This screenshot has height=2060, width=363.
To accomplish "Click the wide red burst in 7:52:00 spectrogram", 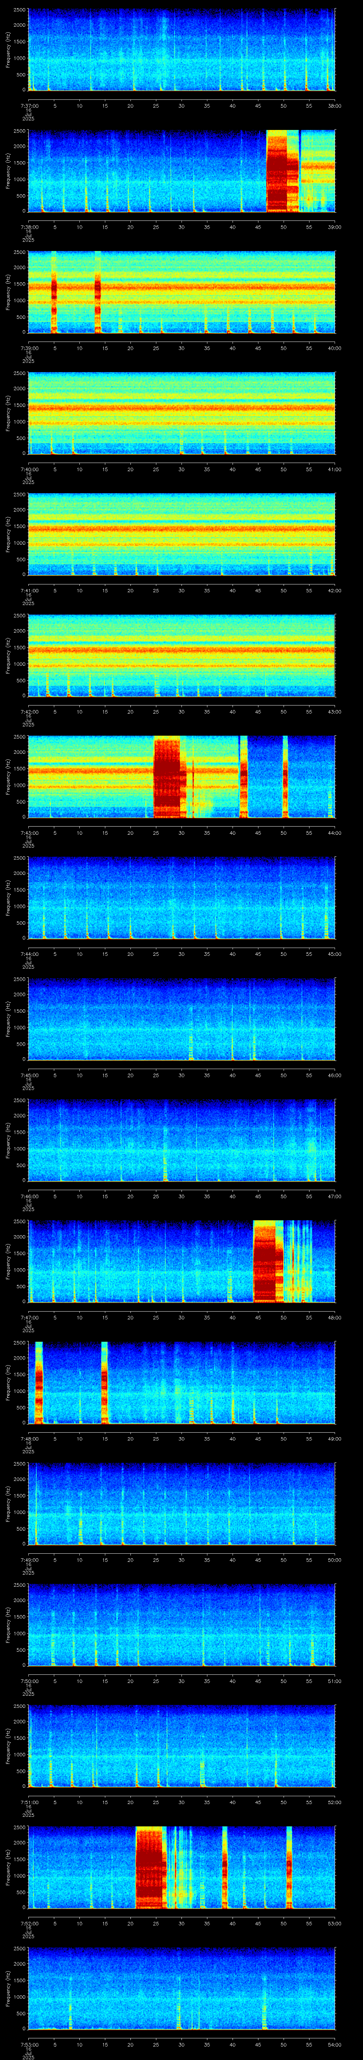I will click(151, 1867).
